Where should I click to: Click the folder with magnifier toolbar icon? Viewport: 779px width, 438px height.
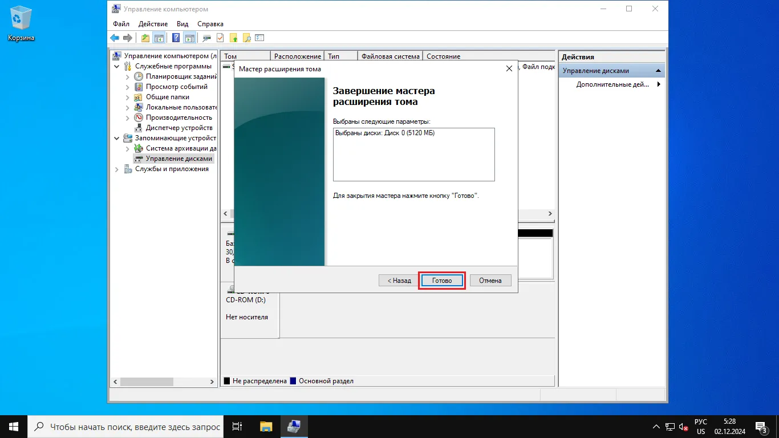[246, 38]
